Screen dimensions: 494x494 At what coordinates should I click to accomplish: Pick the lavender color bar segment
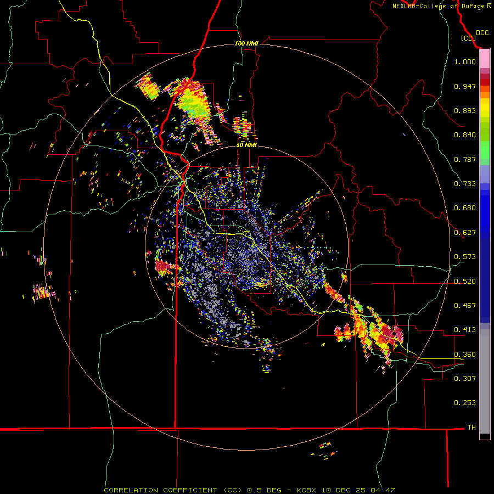click(x=485, y=174)
